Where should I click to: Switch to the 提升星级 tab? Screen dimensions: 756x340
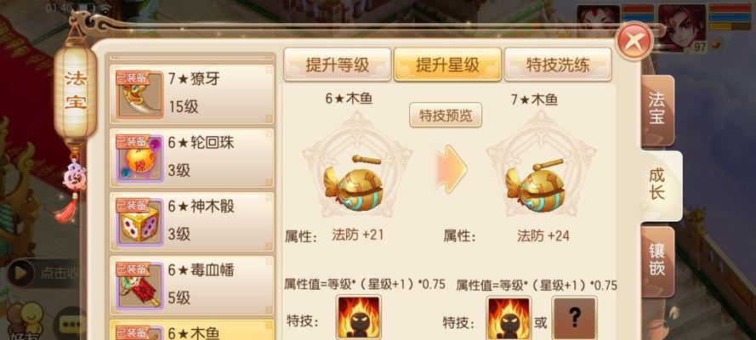click(447, 65)
